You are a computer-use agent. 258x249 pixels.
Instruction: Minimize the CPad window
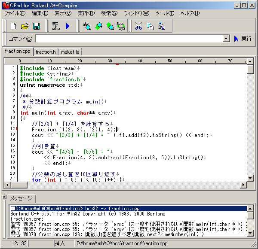click(x=237, y=6)
